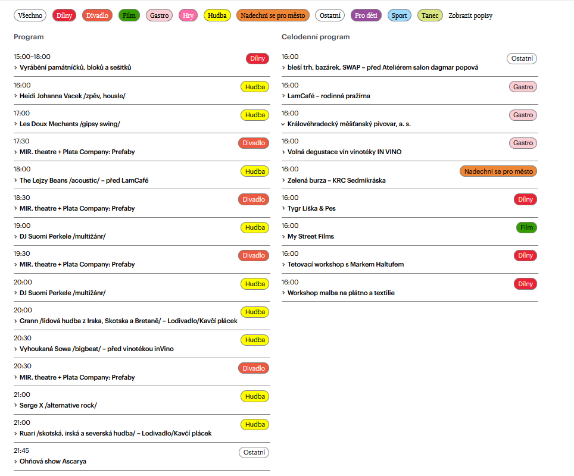Select the Všechno filter pill
574x476 pixels.
pyautogui.click(x=30, y=15)
